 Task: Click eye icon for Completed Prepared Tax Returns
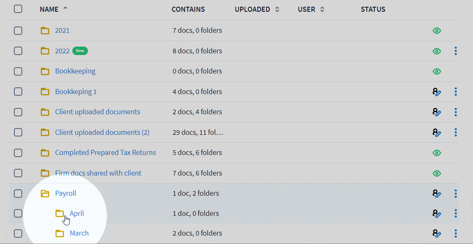tap(437, 153)
